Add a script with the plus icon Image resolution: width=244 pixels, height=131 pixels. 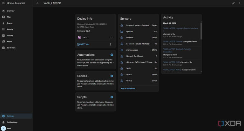[112, 97]
